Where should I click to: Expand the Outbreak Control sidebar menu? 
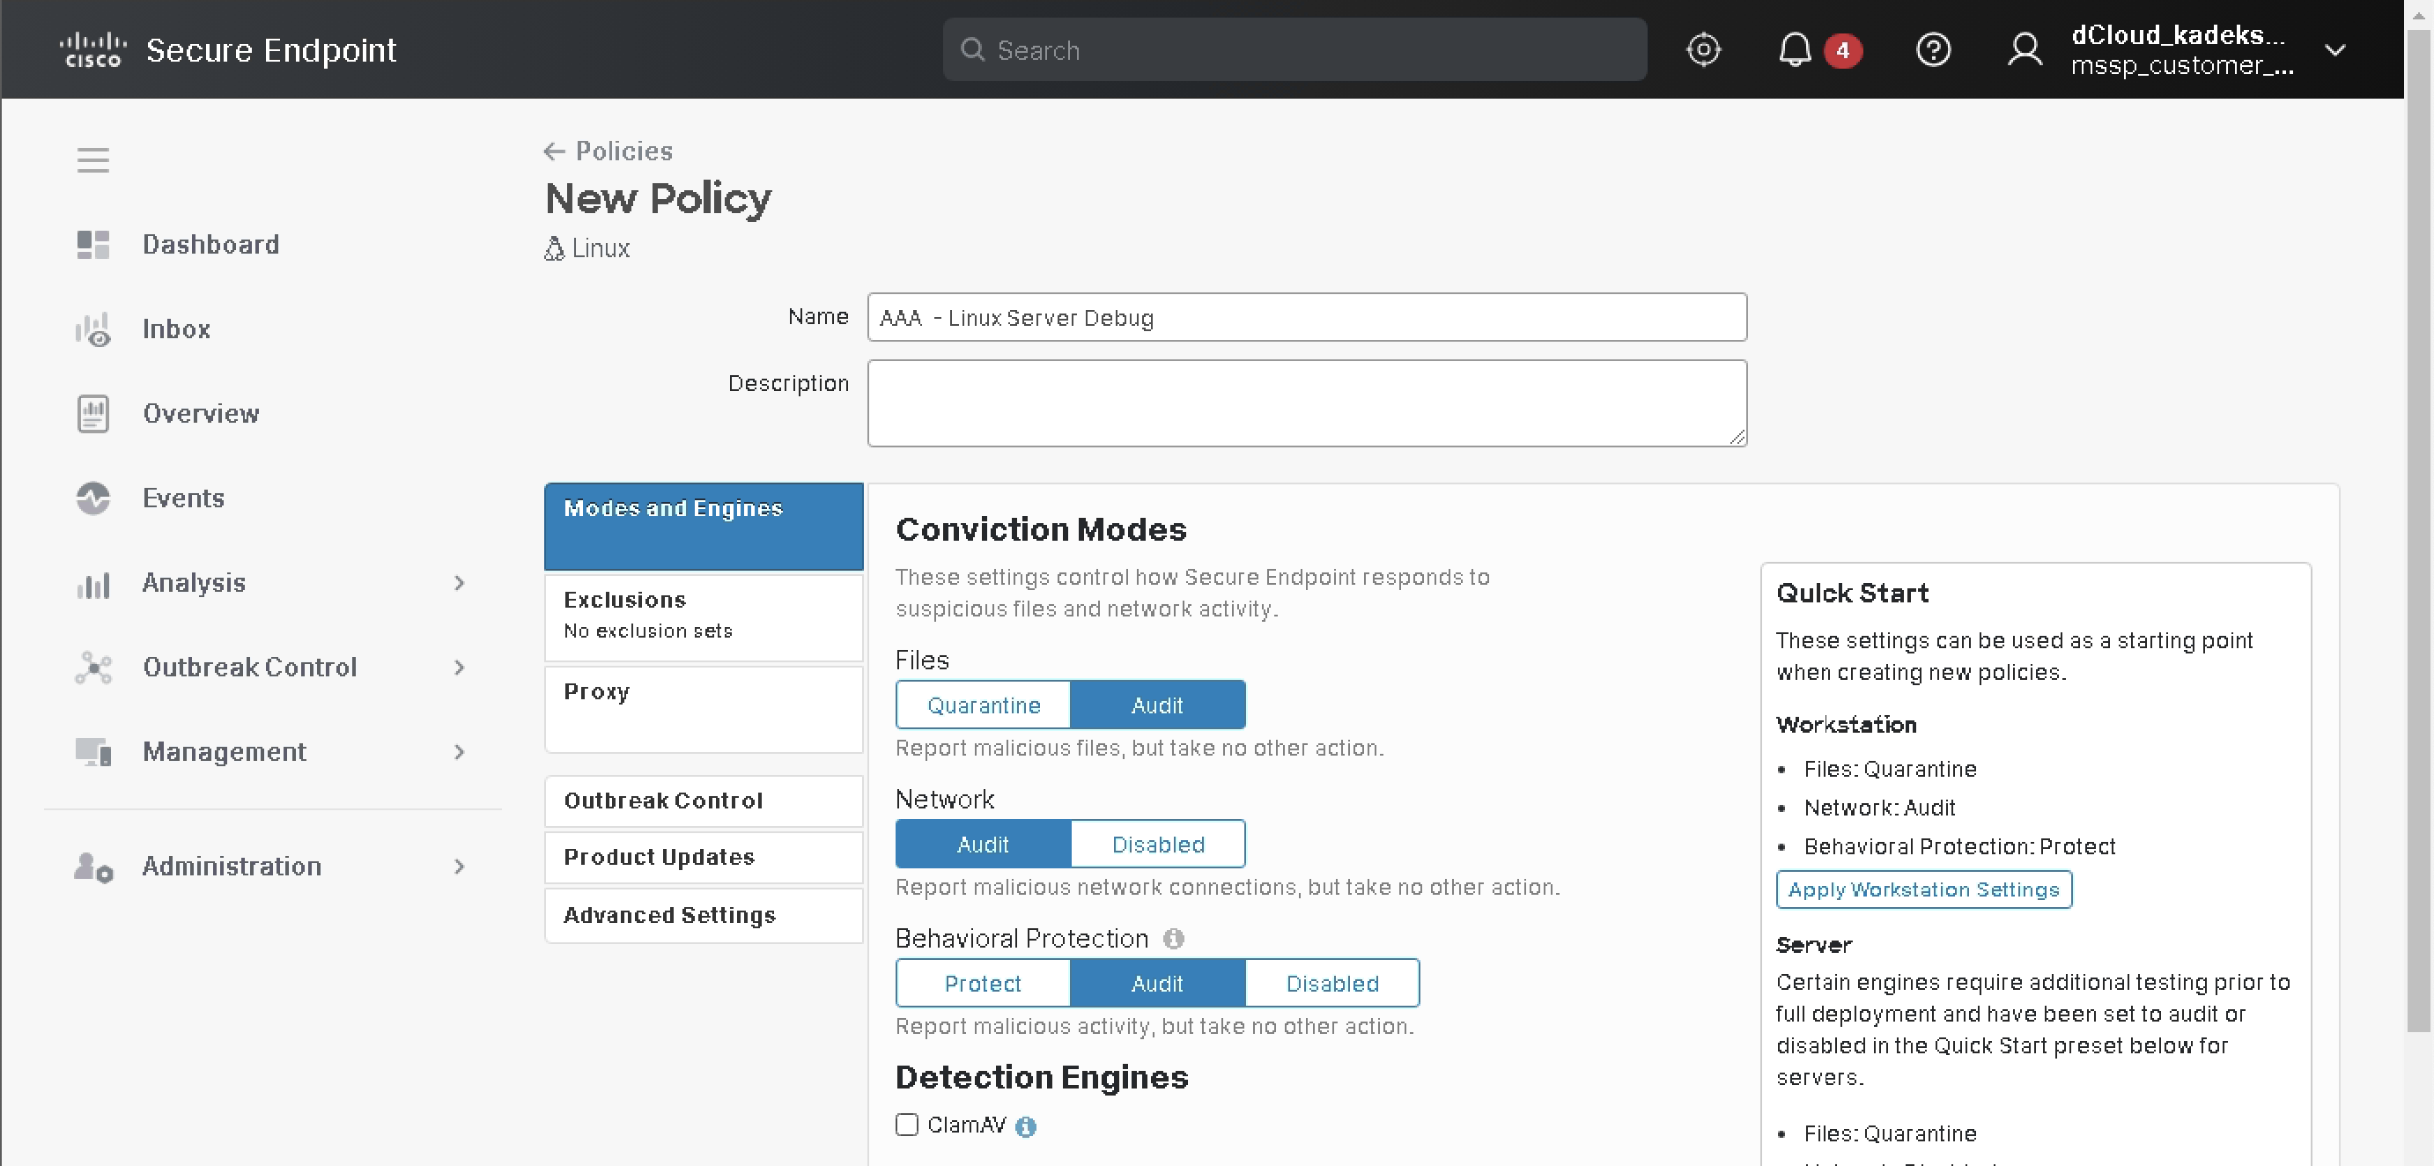459,668
